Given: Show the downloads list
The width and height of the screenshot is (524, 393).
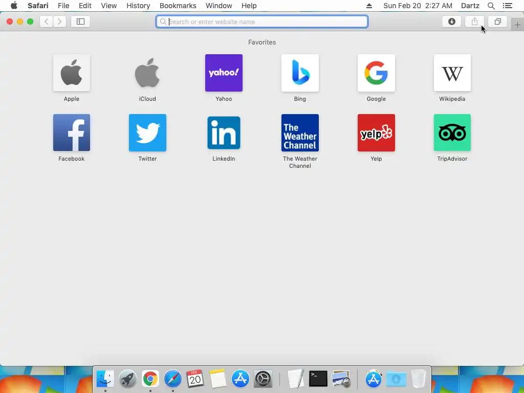Looking at the screenshot, I should 451,21.
